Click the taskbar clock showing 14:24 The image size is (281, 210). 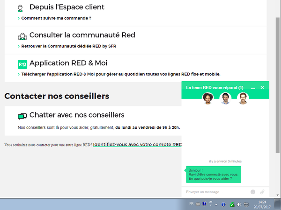click(x=262, y=205)
